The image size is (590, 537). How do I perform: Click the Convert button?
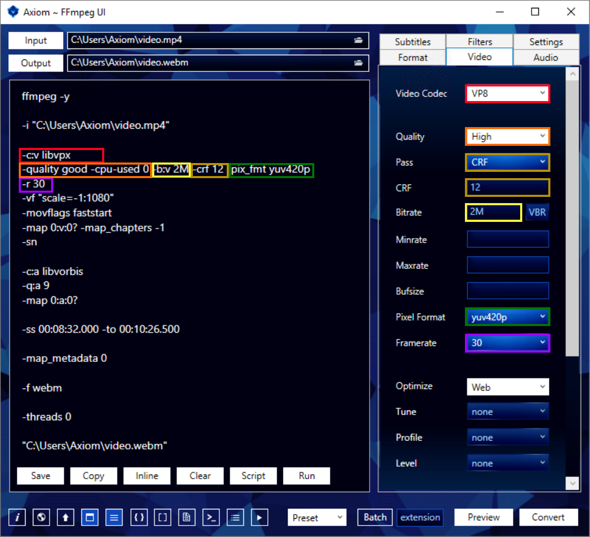pyautogui.click(x=548, y=517)
